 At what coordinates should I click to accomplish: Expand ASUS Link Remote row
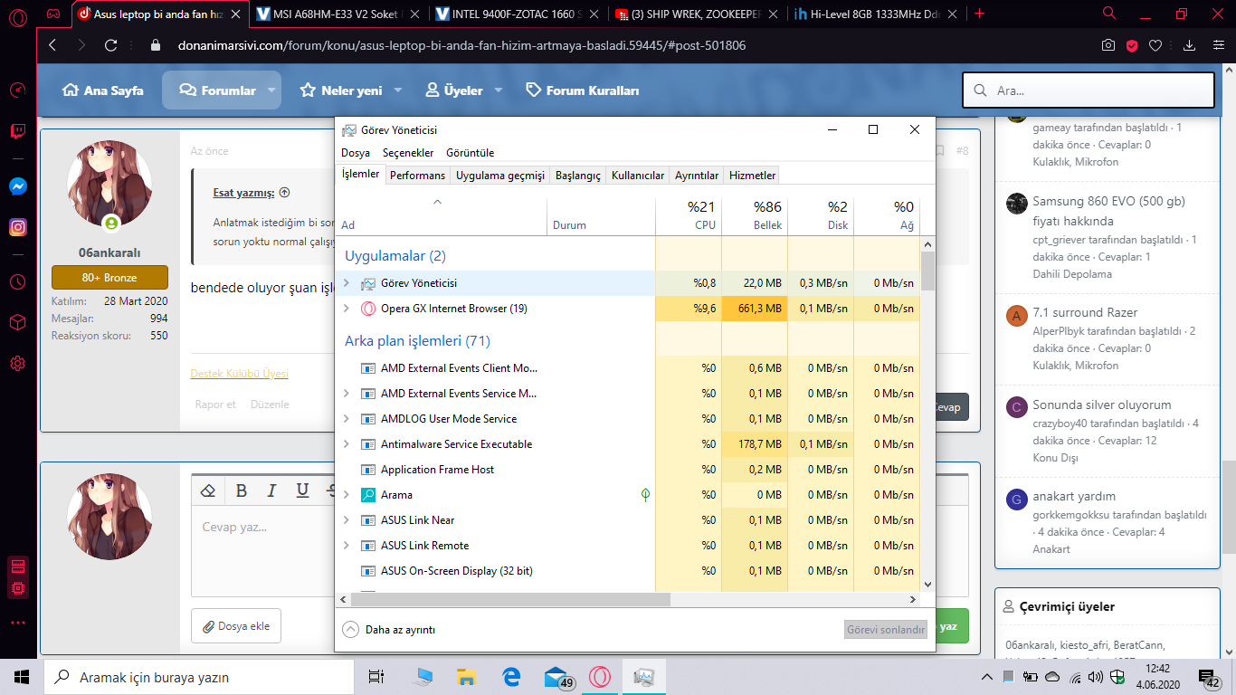point(346,546)
